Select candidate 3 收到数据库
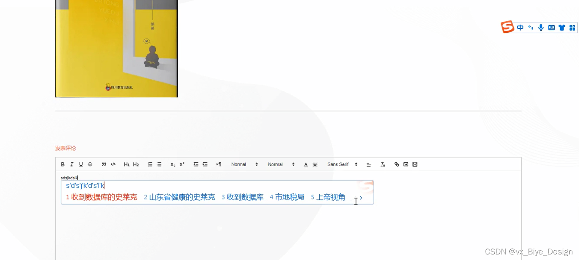This screenshot has width=579, height=260. click(243, 197)
